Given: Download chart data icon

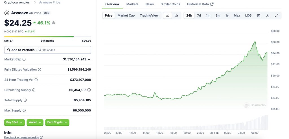Looking at the screenshot, I should [268, 16].
